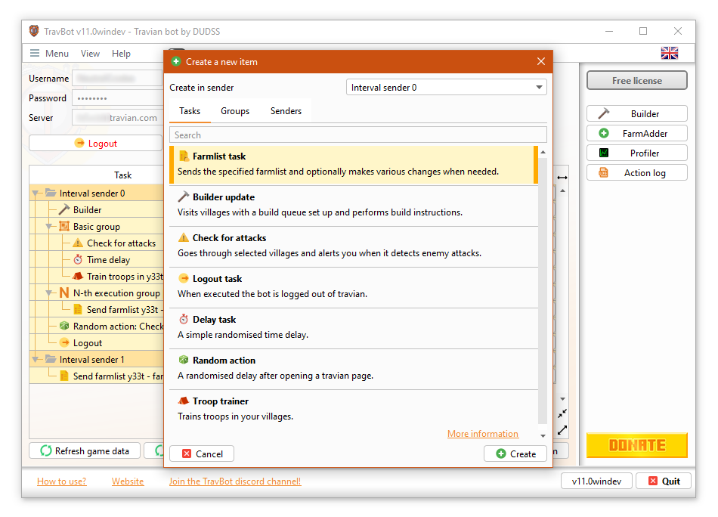Click the Check for attacks warning icon in dialog
This screenshot has height=517, width=718.
tap(183, 237)
